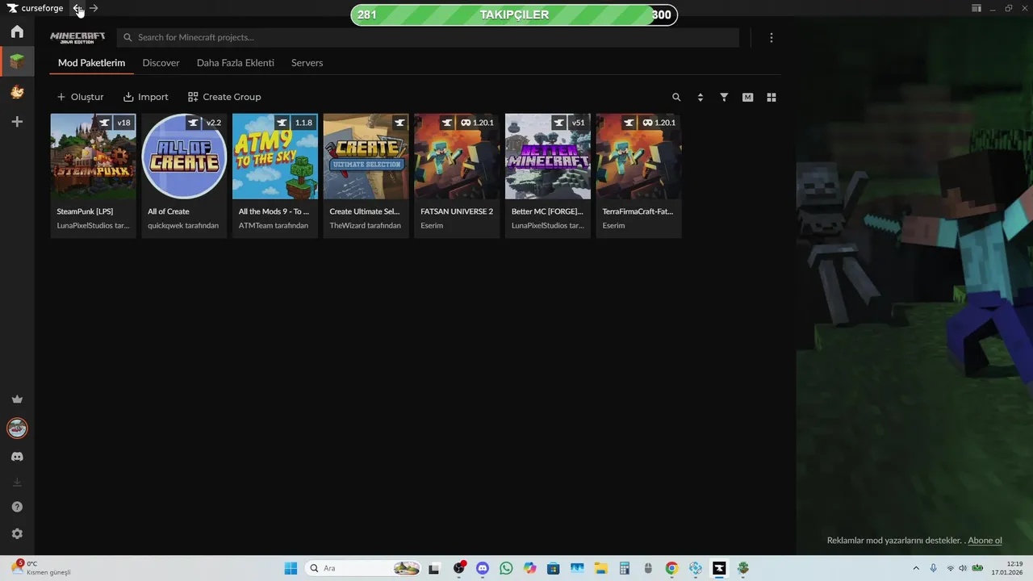Click the TAKİPÇİLER follower progress bar
Viewport: 1033px width, 581px height.
(x=514, y=15)
